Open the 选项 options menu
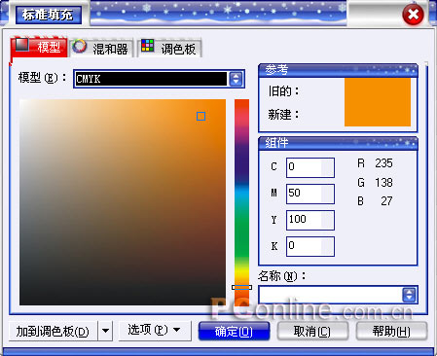 [155, 330]
